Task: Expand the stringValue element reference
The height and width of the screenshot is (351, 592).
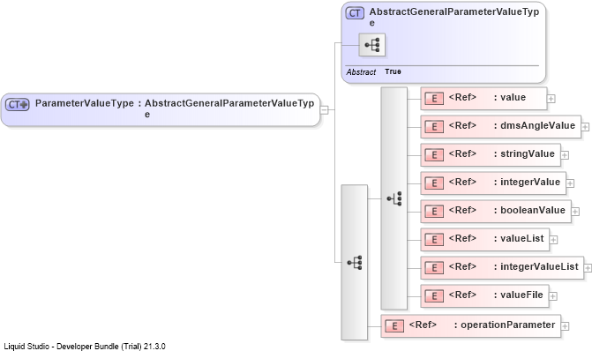Action: 565,155
